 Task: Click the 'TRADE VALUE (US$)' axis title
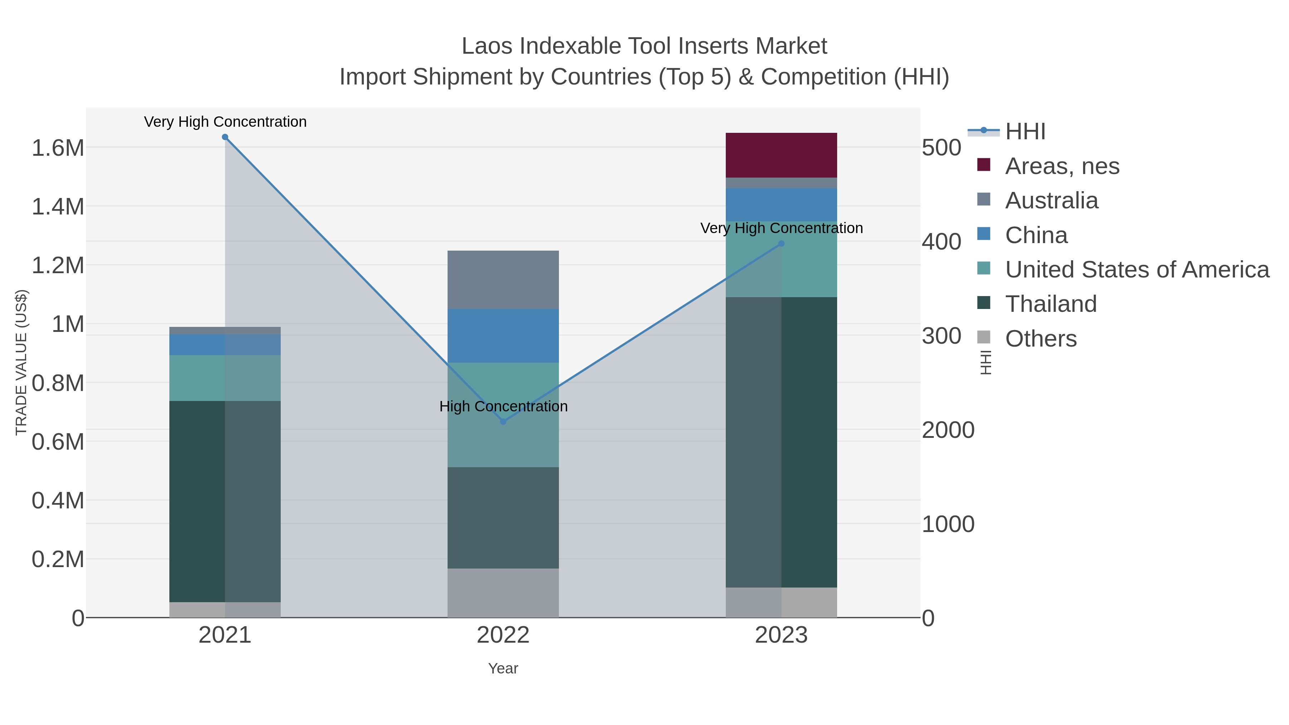pyautogui.click(x=21, y=362)
